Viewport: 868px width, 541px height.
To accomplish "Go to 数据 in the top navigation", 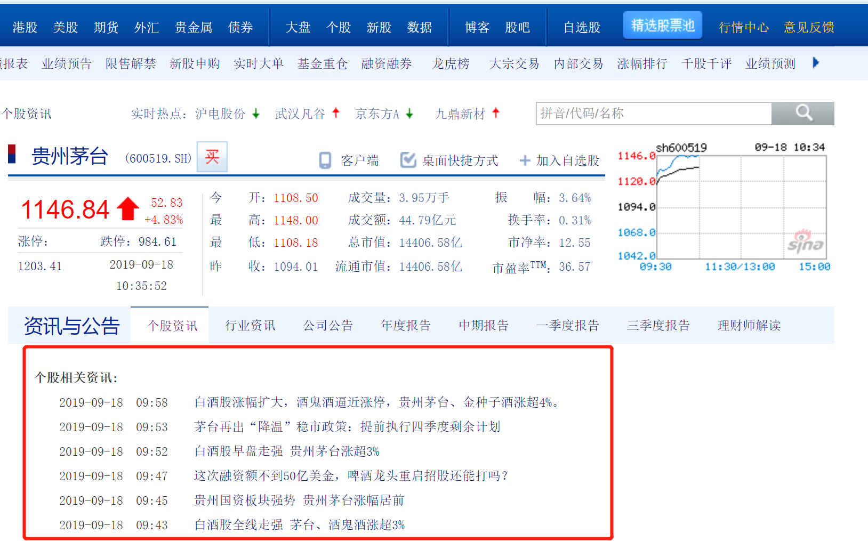I will (420, 27).
